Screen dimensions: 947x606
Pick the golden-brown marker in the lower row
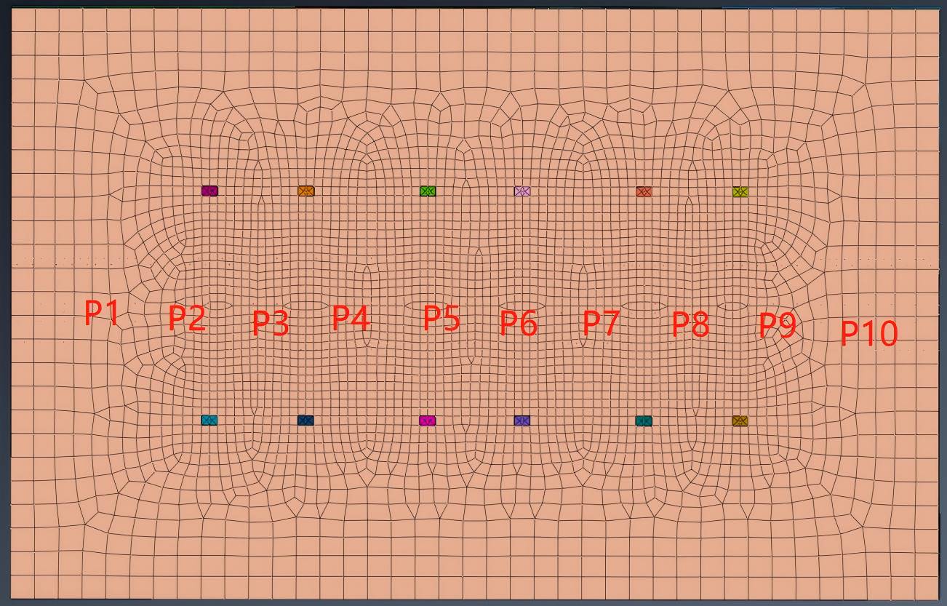[740, 421]
